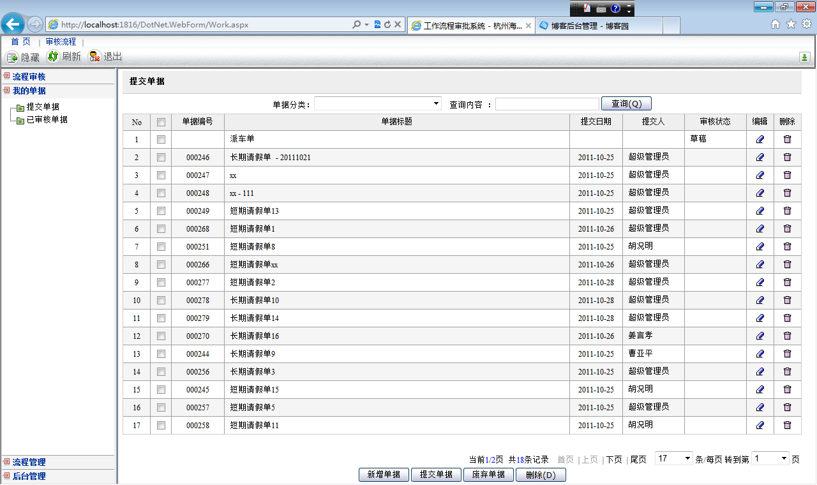Screen dimensions: 817x485
Task: Delete document 000278 via trash icon
Action: pos(787,300)
